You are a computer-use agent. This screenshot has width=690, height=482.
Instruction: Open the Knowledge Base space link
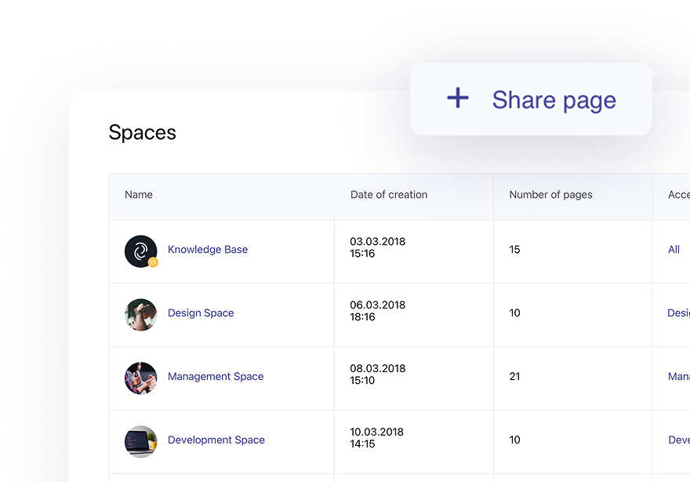pyautogui.click(x=208, y=249)
